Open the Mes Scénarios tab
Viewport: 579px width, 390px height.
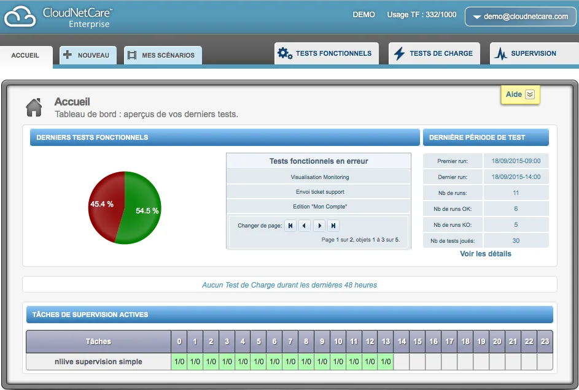[163, 55]
